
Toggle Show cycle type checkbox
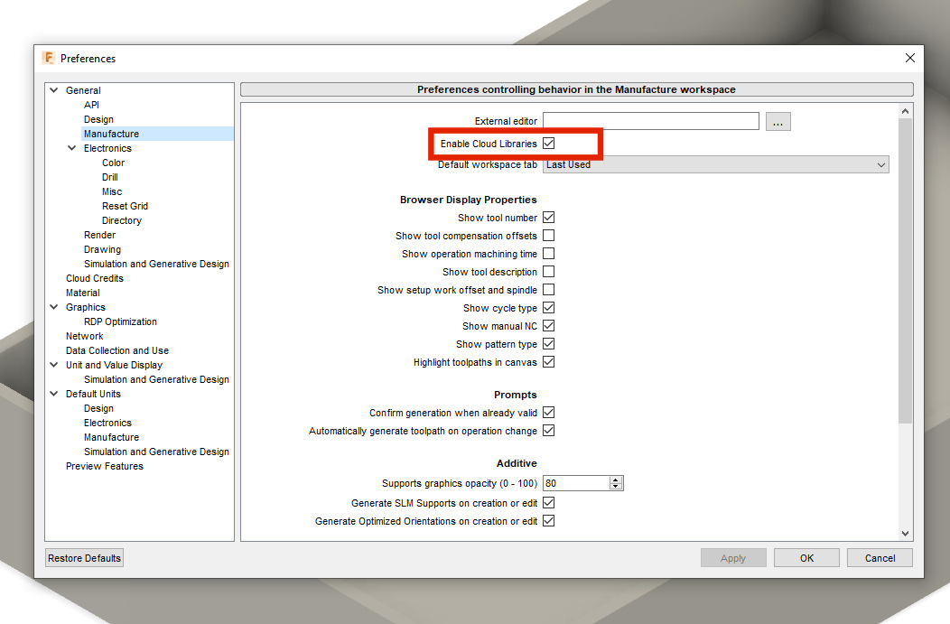pos(548,308)
